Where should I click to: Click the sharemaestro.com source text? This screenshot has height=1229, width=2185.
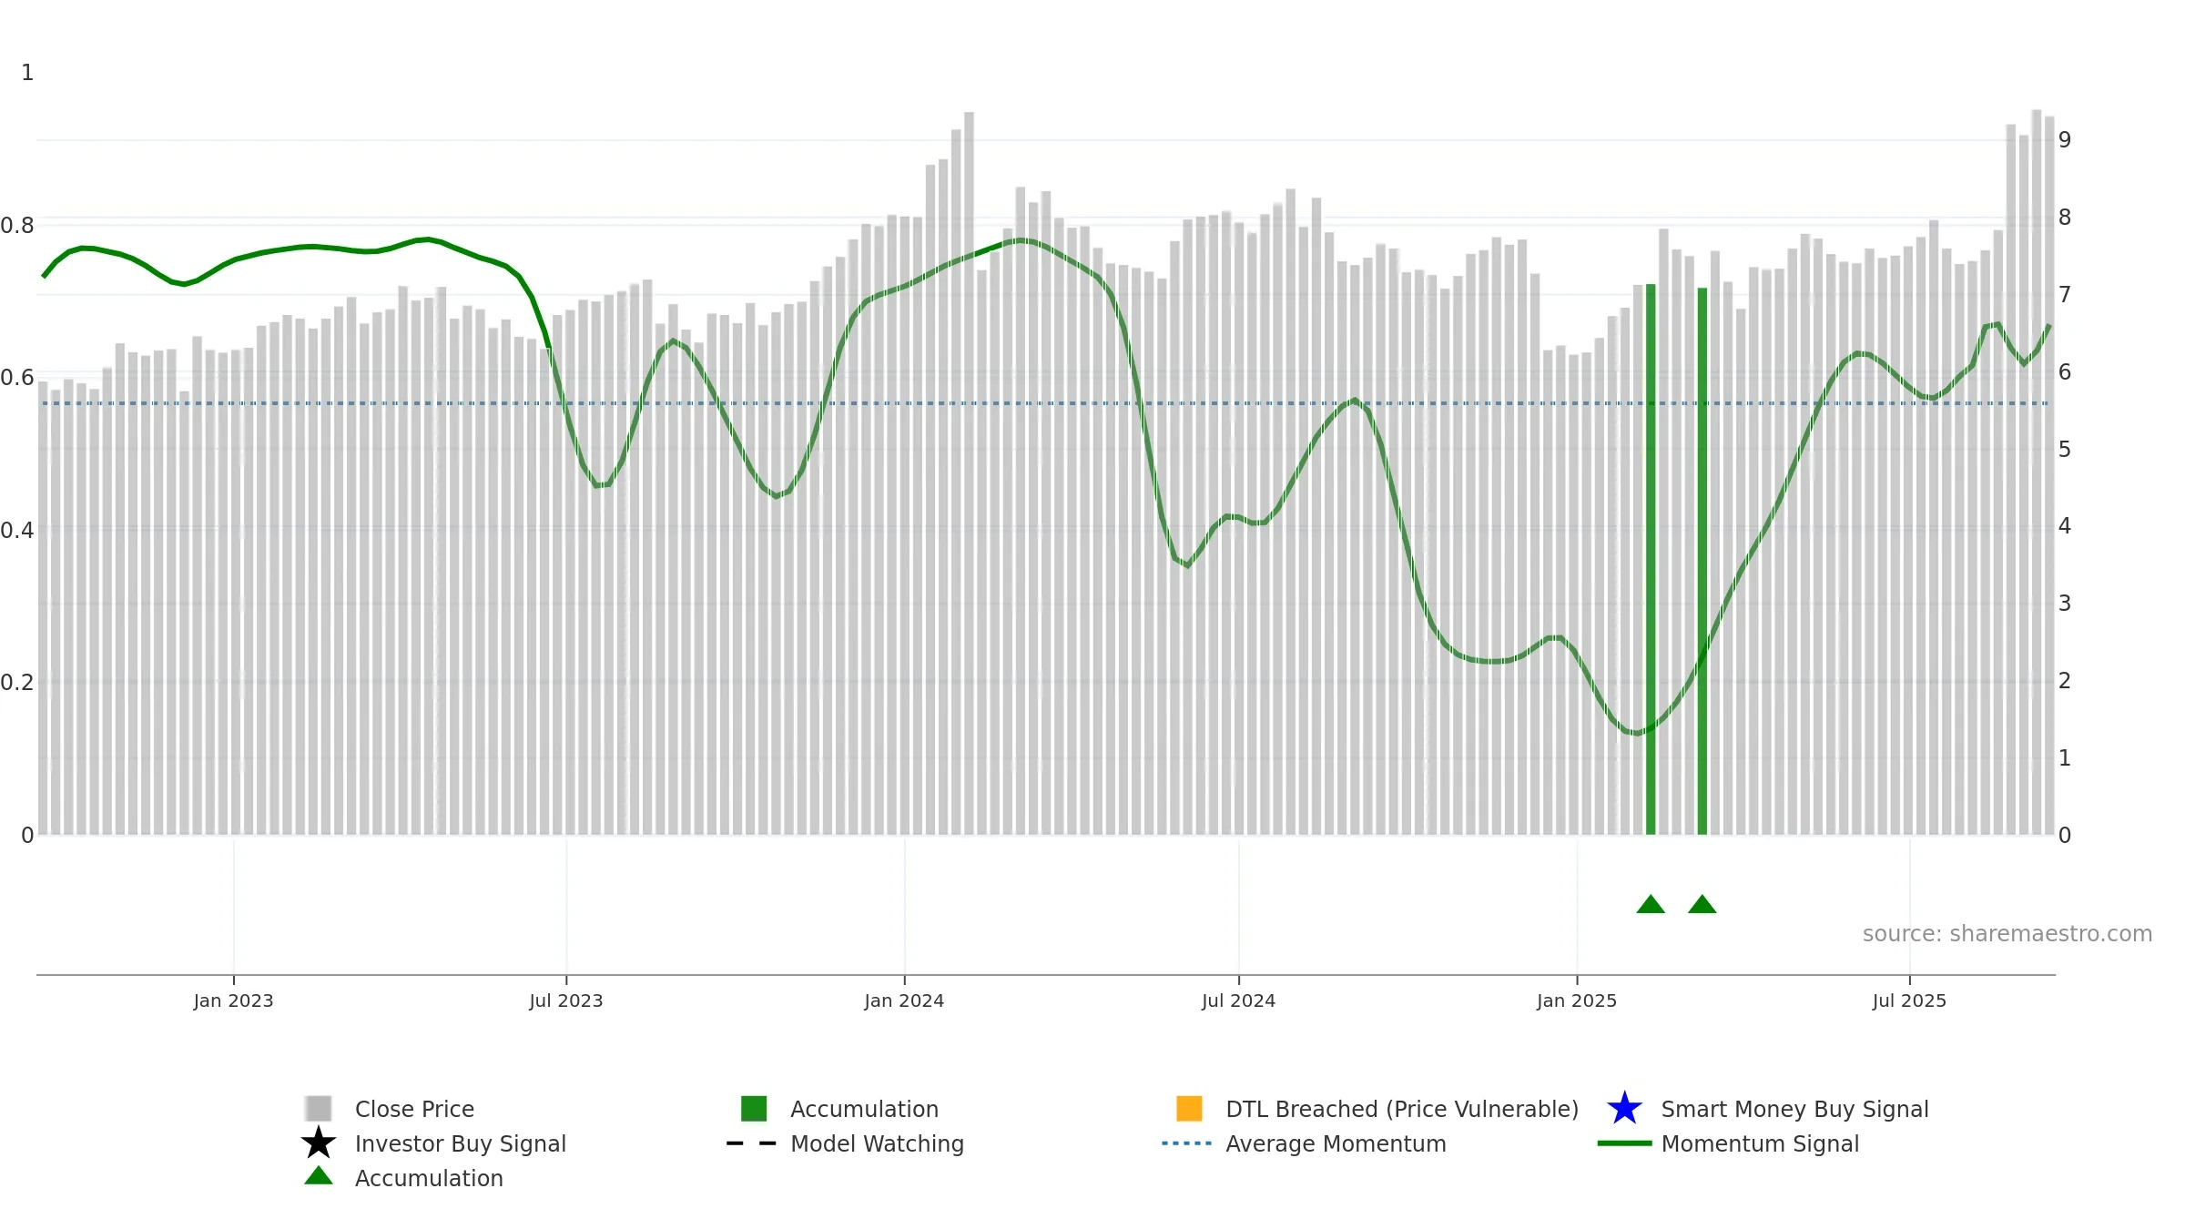click(x=2007, y=934)
